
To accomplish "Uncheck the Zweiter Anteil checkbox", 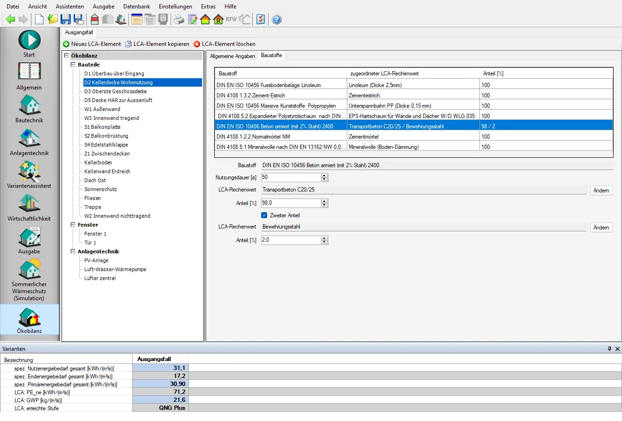I will tap(264, 215).
